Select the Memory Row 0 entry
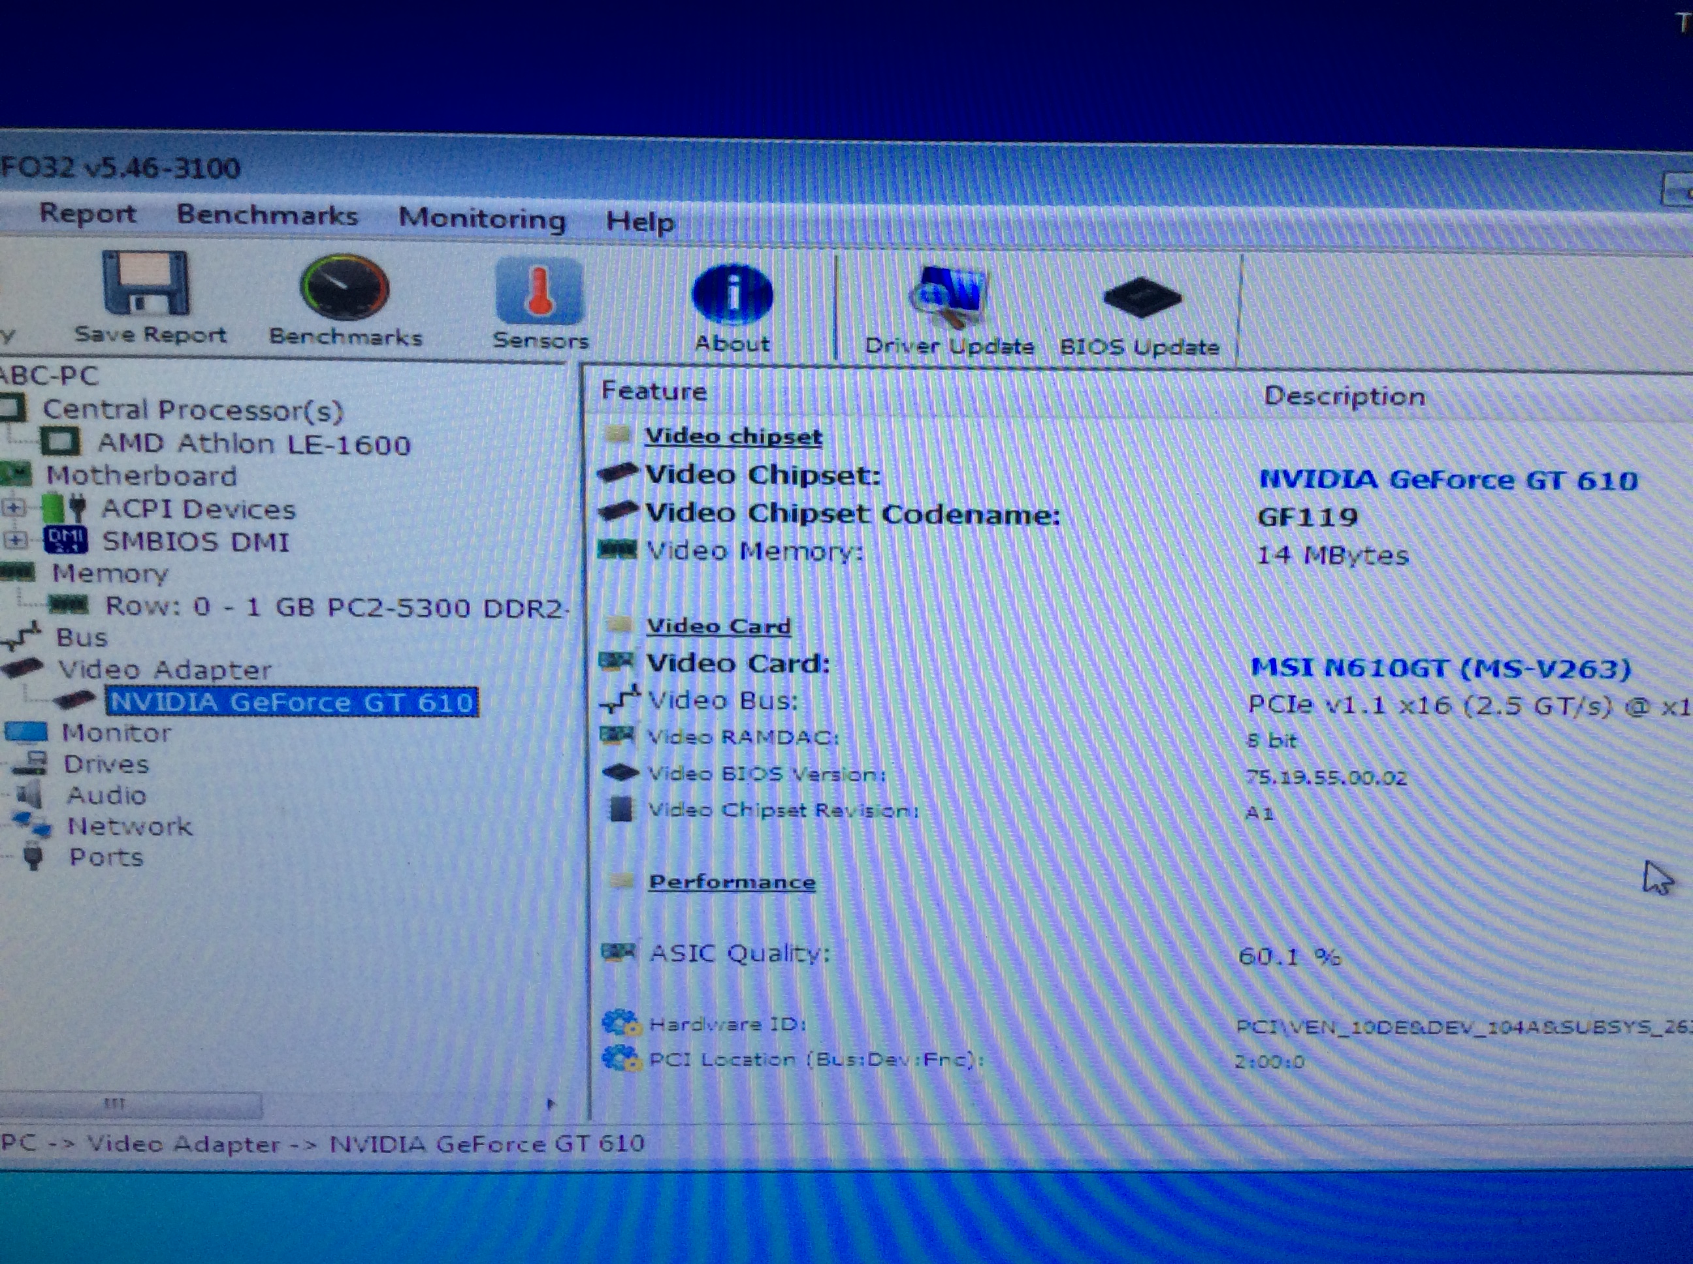 335,607
